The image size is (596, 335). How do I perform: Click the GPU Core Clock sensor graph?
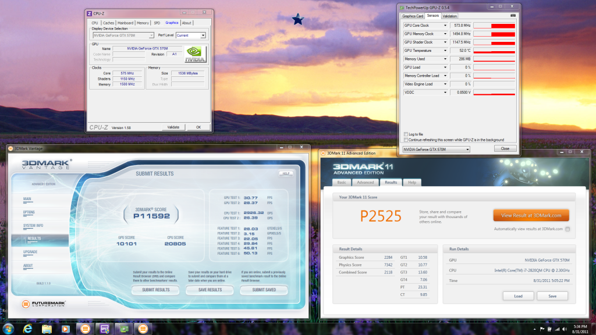tap(494, 26)
